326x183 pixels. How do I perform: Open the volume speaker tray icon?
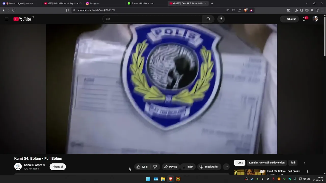[x=305, y=179]
